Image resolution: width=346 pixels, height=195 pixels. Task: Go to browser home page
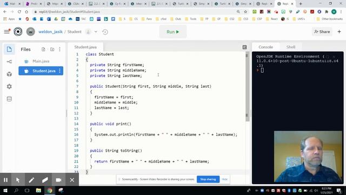pyautogui.click(x=26, y=11)
